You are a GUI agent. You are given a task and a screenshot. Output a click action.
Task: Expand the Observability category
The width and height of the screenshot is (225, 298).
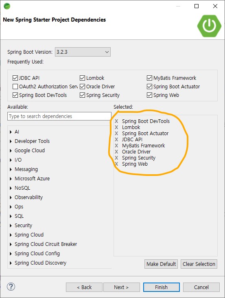(11, 197)
